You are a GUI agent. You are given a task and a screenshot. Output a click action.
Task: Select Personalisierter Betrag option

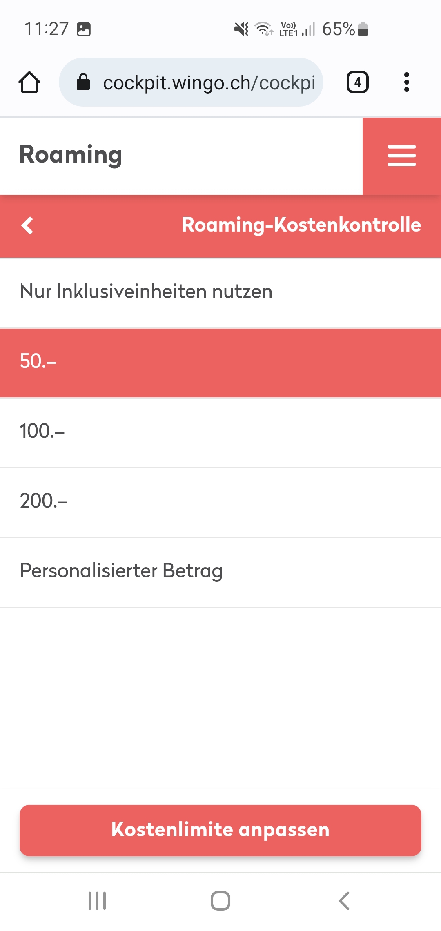coord(220,571)
